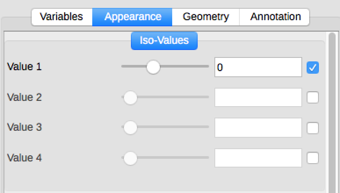Open the Geometry tab
340x193 pixels.
tap(206, 17)
